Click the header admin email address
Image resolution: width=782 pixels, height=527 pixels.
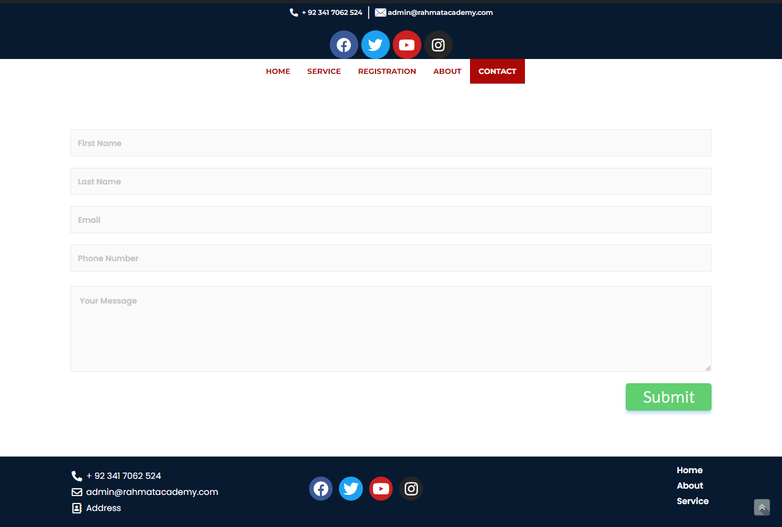tap(440, 13)
